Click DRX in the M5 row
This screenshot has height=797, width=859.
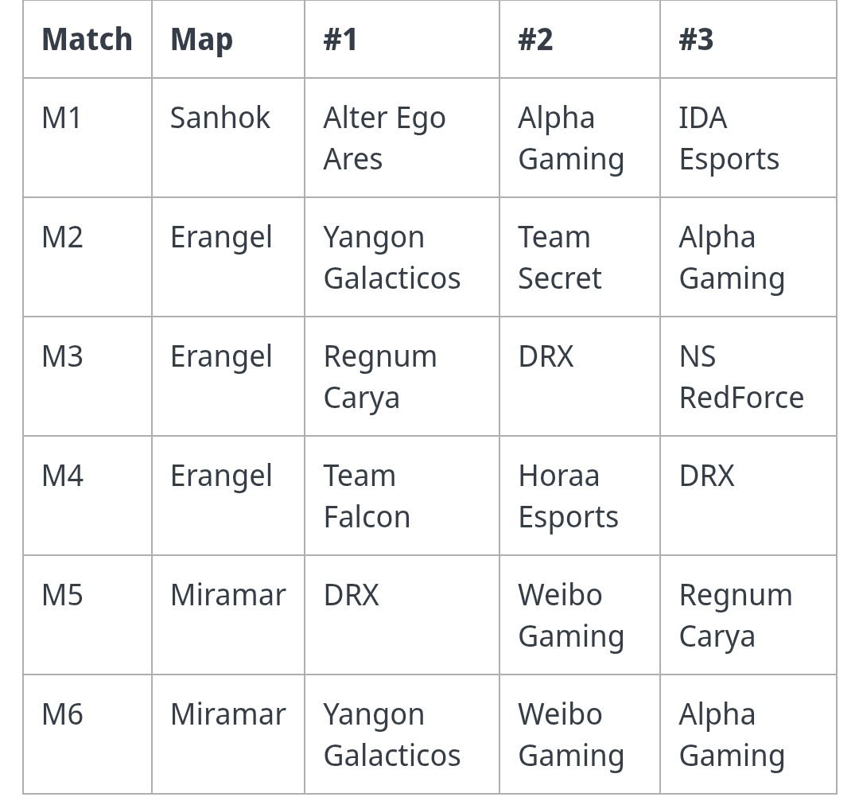pyautogui.click(x=351, y=596)
